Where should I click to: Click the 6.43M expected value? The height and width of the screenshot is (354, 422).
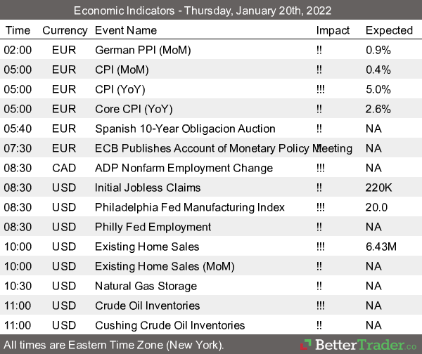point(382,247)
